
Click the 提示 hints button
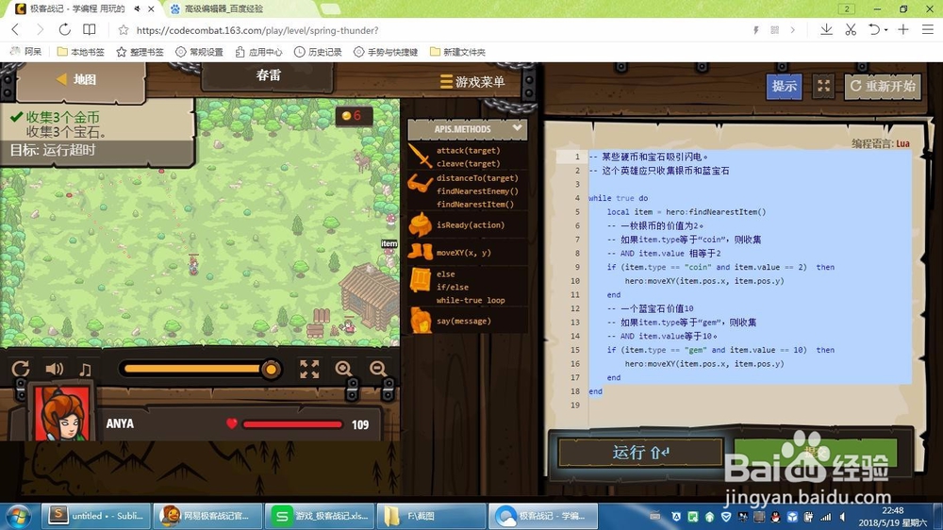[785, 86]
